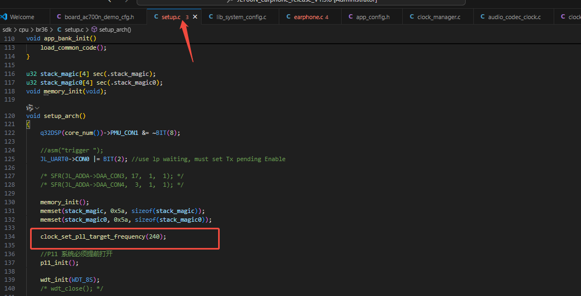This screenshot has width=581, height=296.
Task: Click line number 134 in gutter
Action: [10, 236]
